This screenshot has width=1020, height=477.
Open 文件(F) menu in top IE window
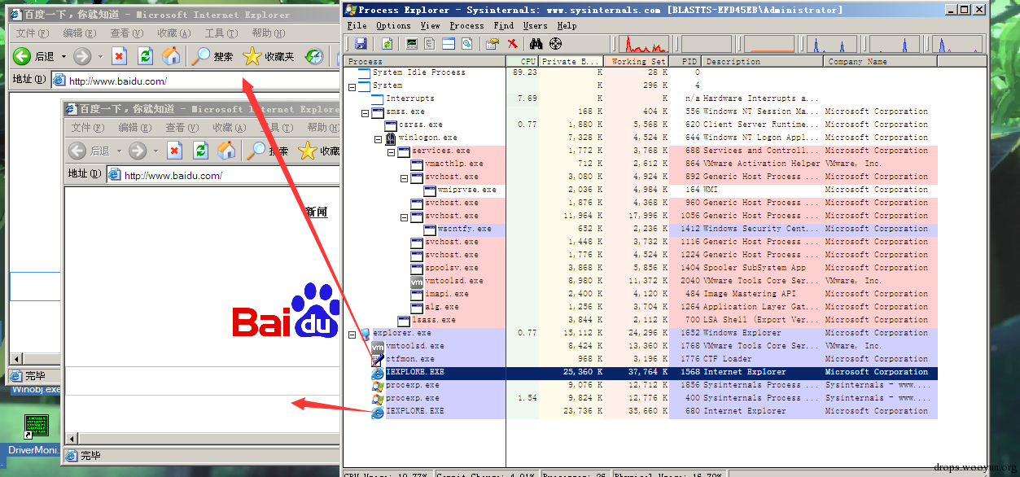33,33
